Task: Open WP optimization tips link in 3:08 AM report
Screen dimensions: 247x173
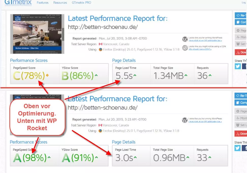Action: click(x=205, y=41)
